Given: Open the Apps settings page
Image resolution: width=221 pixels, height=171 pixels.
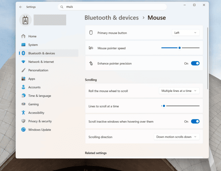Looking at the screenshot, I should tap(49, 79).
